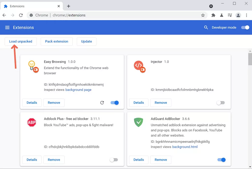
Task: Click the AdGuard shield icon
Action: point(139,122)
